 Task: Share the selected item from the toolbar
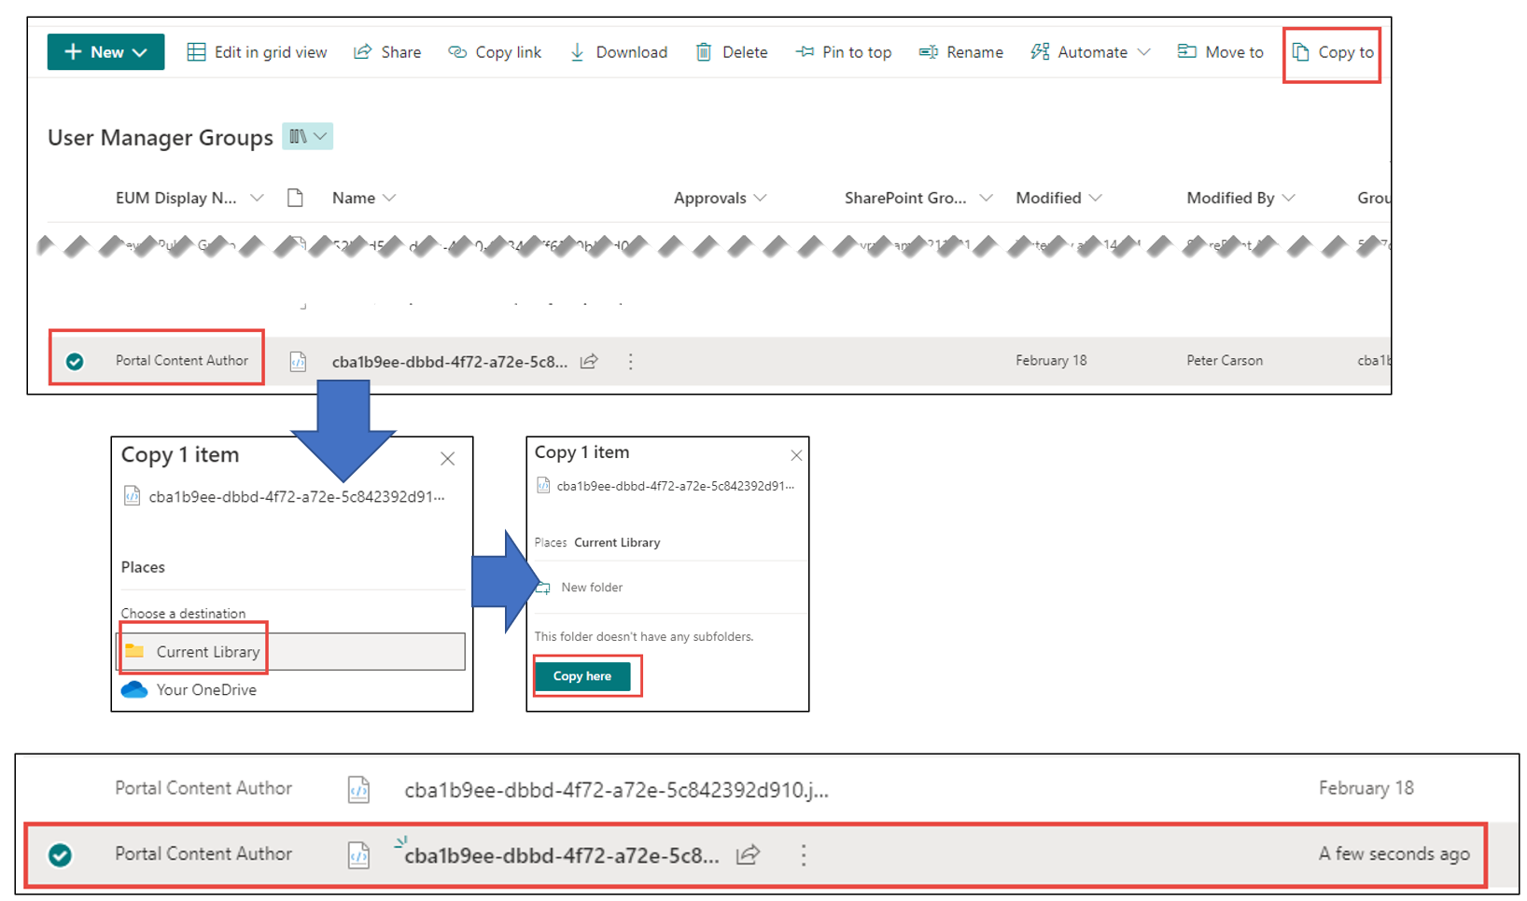387,52
